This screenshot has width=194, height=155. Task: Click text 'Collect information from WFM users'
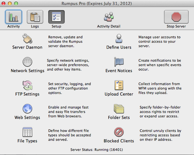pyautogui.click(x=160, y=86)
